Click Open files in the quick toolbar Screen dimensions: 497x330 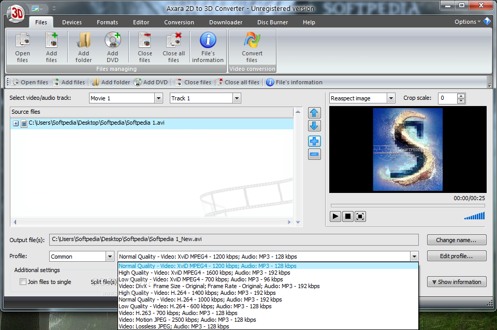point(30,82)
